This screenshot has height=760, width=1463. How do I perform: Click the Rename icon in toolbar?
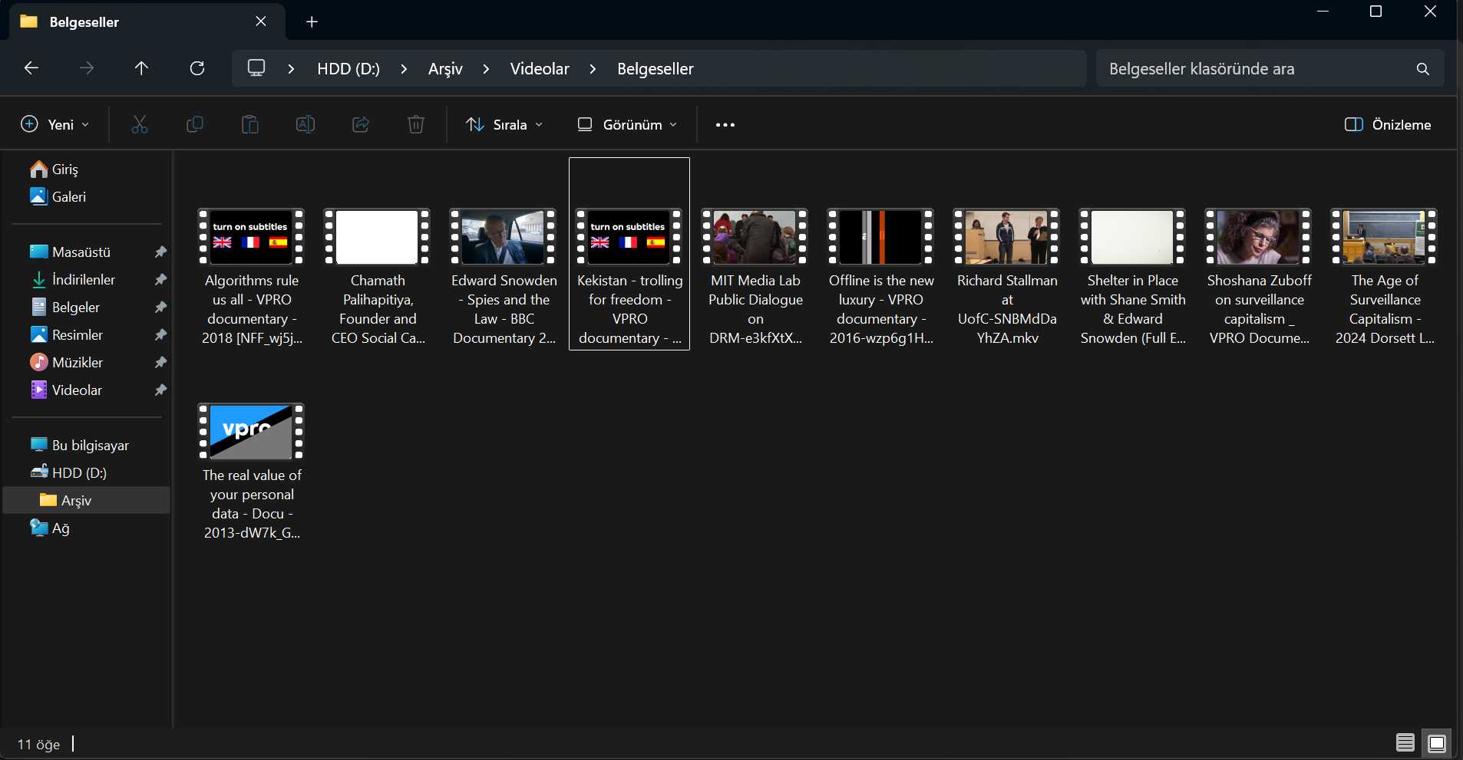pos(305,124)
